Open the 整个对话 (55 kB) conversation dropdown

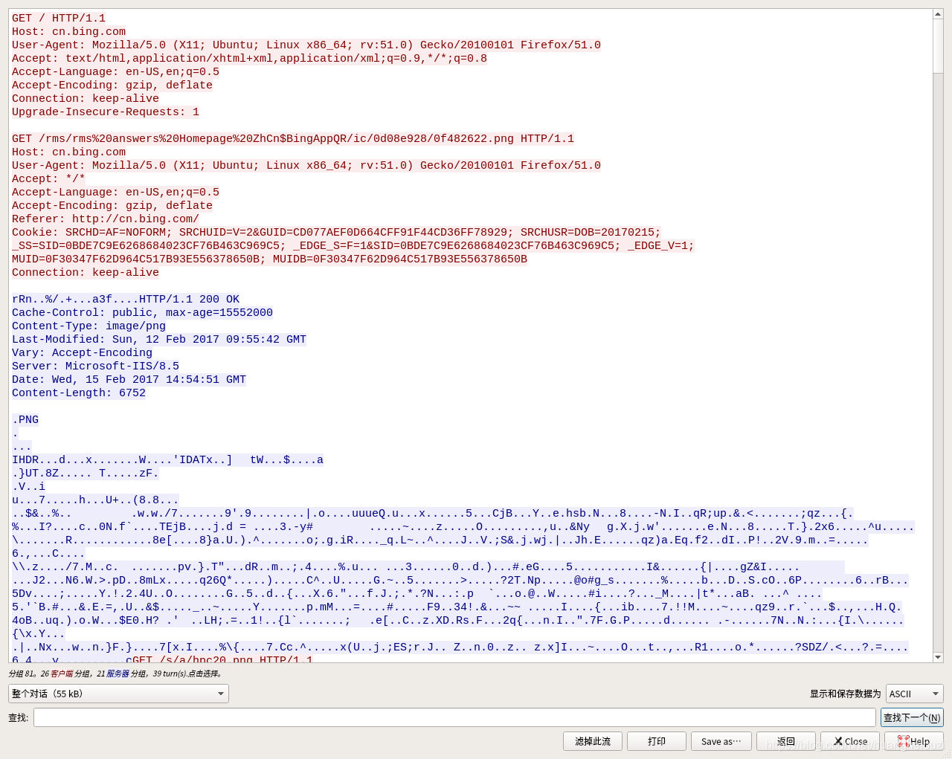point(118,694)
